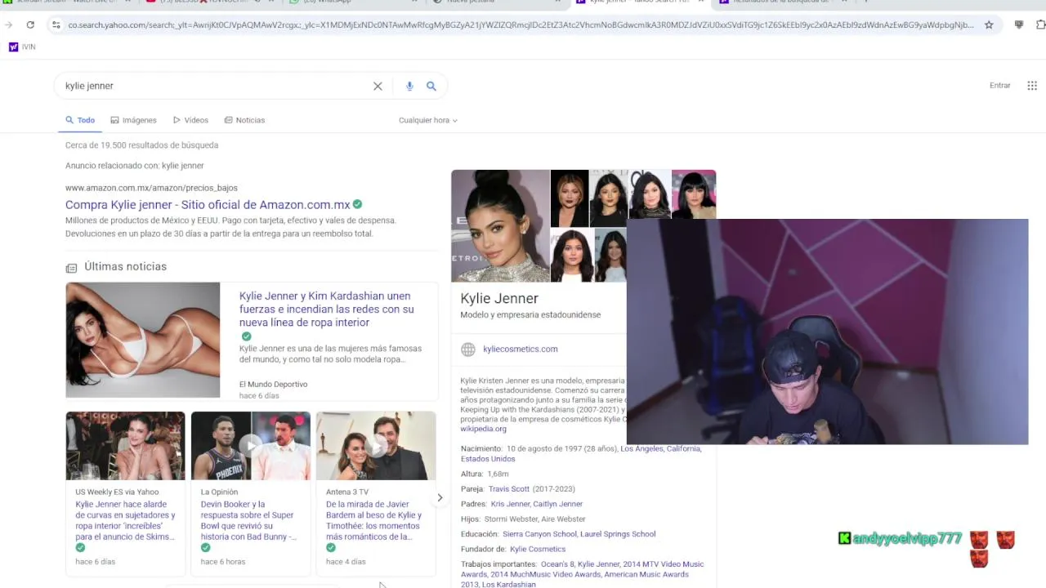Focus the 'kylie jenner' search input field
Screen dimensions: 1046x588
click(212, 86)
